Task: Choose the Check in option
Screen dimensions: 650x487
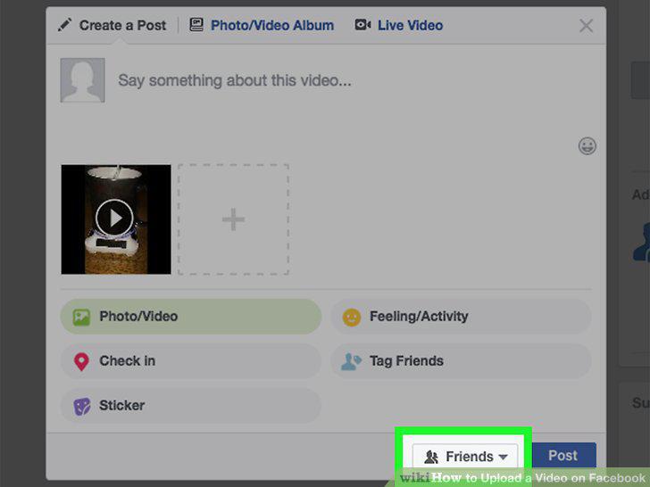Action: [x=191, y=361]
